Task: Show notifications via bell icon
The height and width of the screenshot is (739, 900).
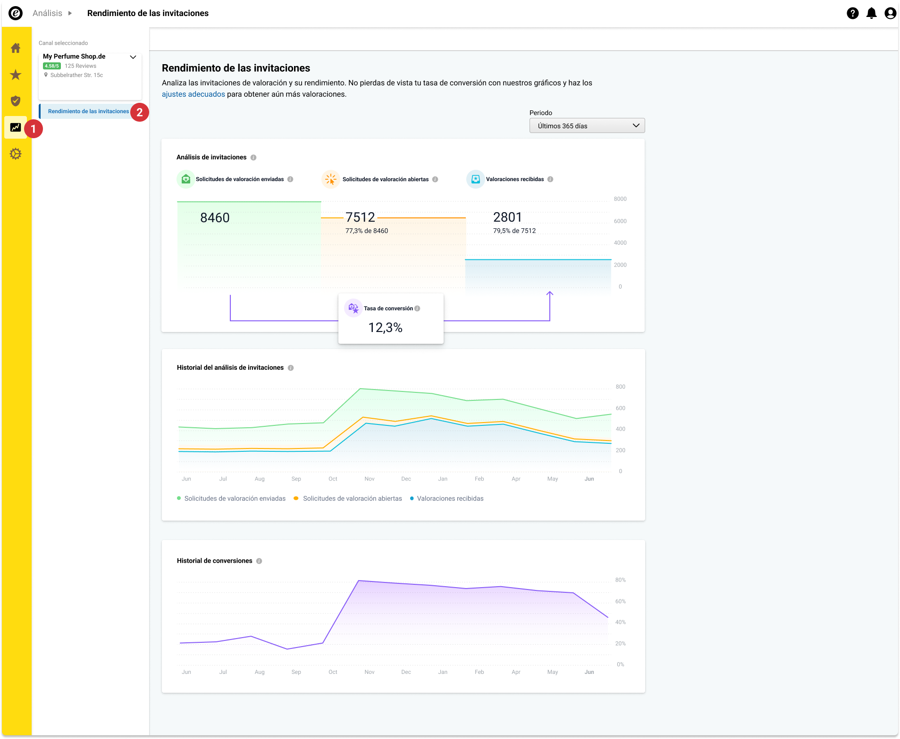Action: pos(871,13)
